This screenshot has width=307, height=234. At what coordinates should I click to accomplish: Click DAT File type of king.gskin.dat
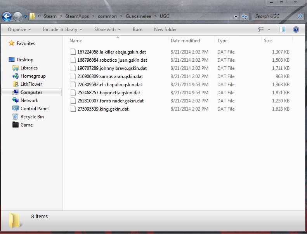point(226,109)
